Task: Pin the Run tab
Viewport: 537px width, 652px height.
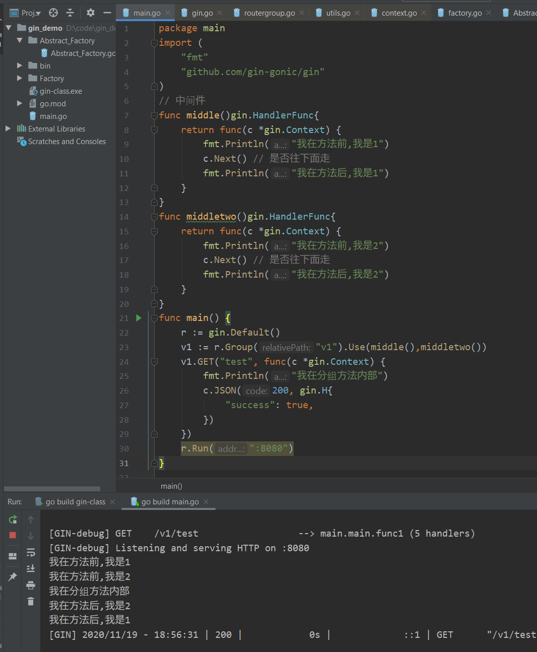Action: coord(13,577)
